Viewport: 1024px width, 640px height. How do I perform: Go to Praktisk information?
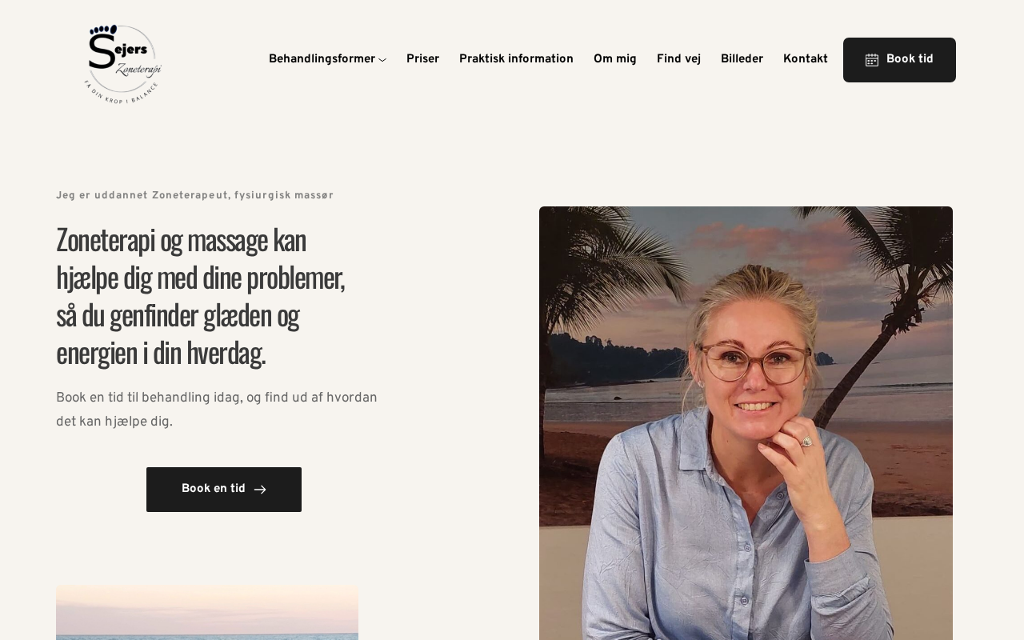click(516, 59)
